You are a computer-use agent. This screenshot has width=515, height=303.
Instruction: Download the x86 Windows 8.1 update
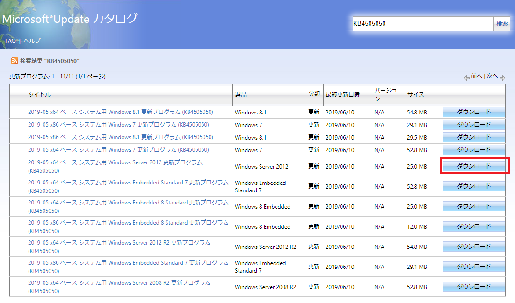(474, 137)
